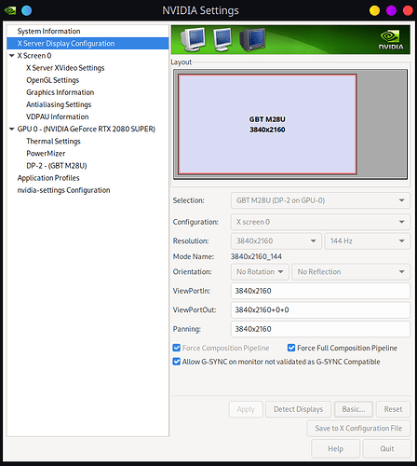Click the yellow window control button

[x=374, y=10]
